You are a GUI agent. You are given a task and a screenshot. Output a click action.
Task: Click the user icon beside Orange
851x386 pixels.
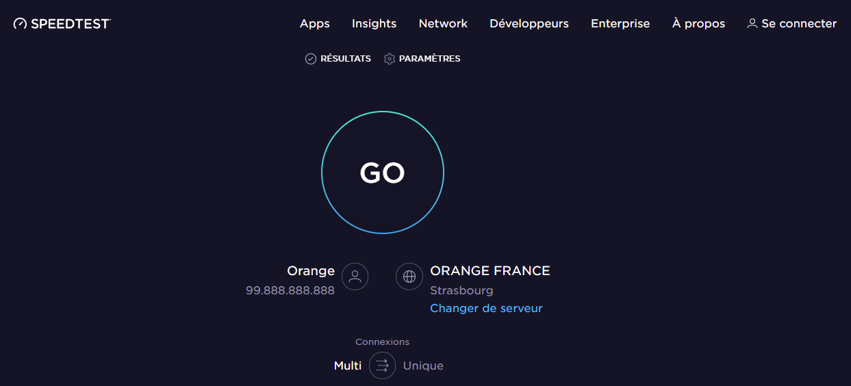point(355,276)
